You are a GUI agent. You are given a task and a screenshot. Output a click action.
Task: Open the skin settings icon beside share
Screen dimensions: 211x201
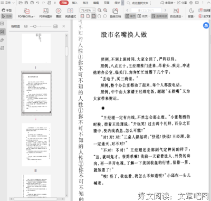point(191,3)
